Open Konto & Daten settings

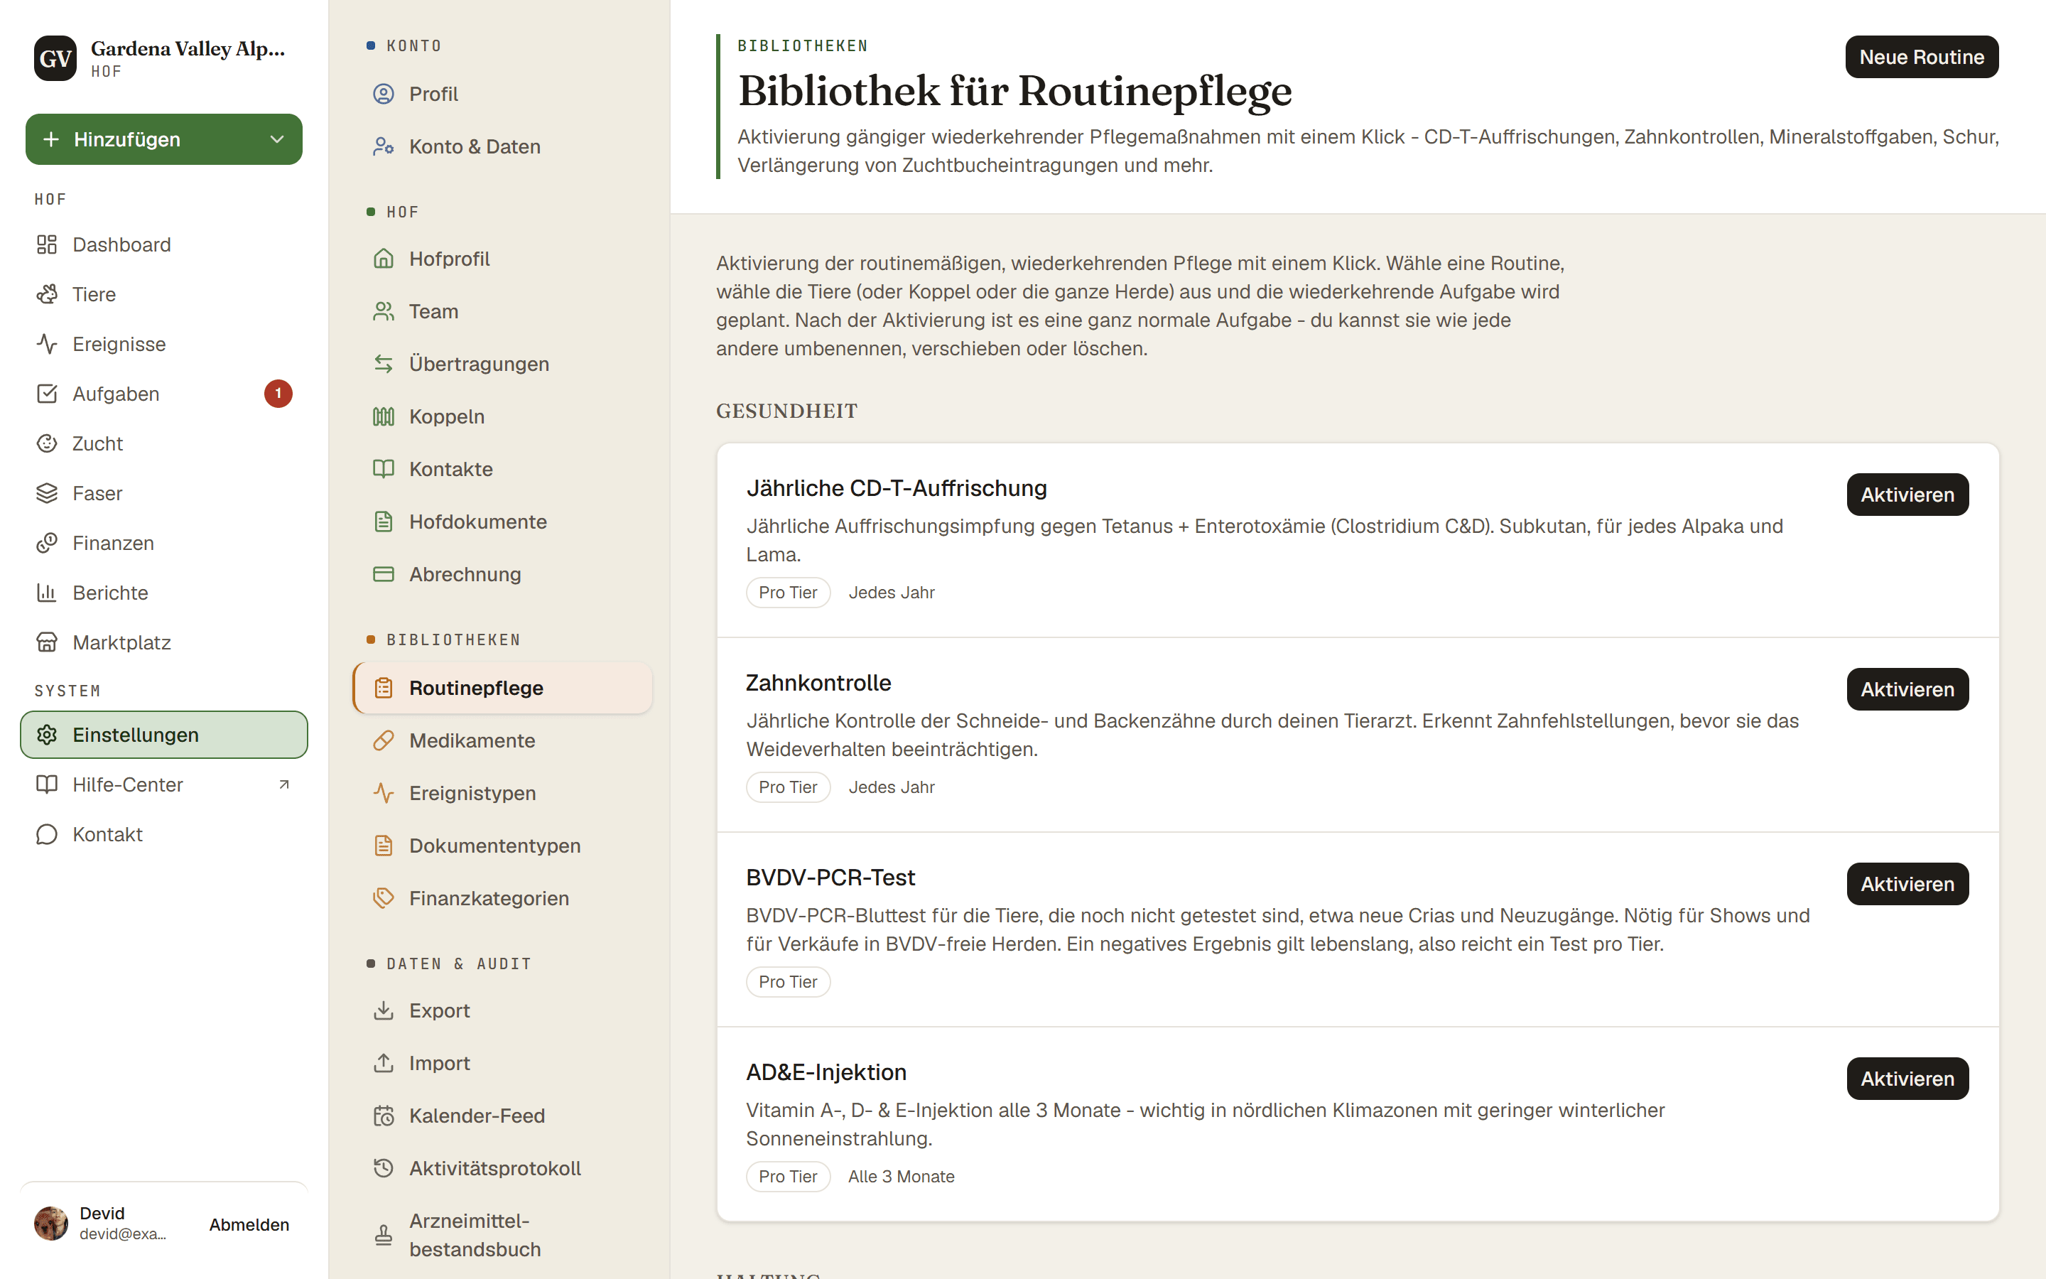(x=502, y=146)
